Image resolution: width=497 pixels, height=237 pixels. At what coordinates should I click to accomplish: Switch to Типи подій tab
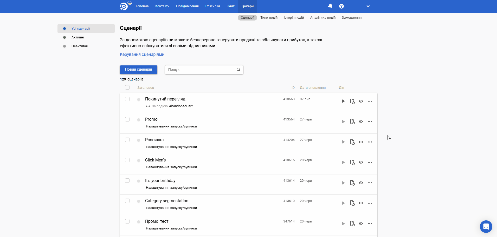pos(269,18)
